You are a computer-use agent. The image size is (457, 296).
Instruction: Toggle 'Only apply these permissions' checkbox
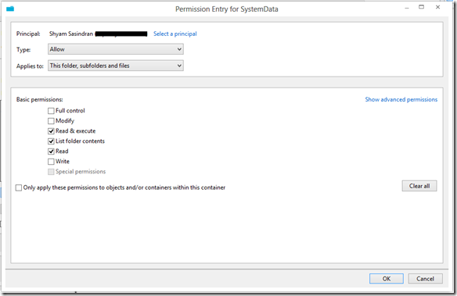[x=19, y=188]
